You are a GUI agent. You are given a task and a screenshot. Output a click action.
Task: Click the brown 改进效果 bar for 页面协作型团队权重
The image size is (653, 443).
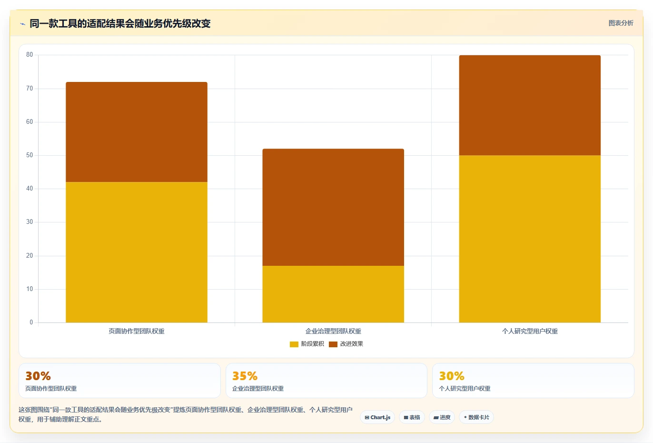tap(137, 132)
